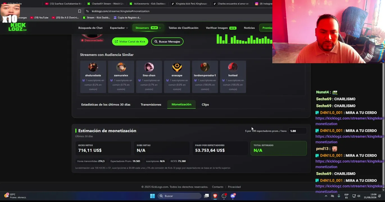Image resolution: width=385 pixels, height=202 pixels.
Task: Open the network tray icon
Action: coord(354,196)
